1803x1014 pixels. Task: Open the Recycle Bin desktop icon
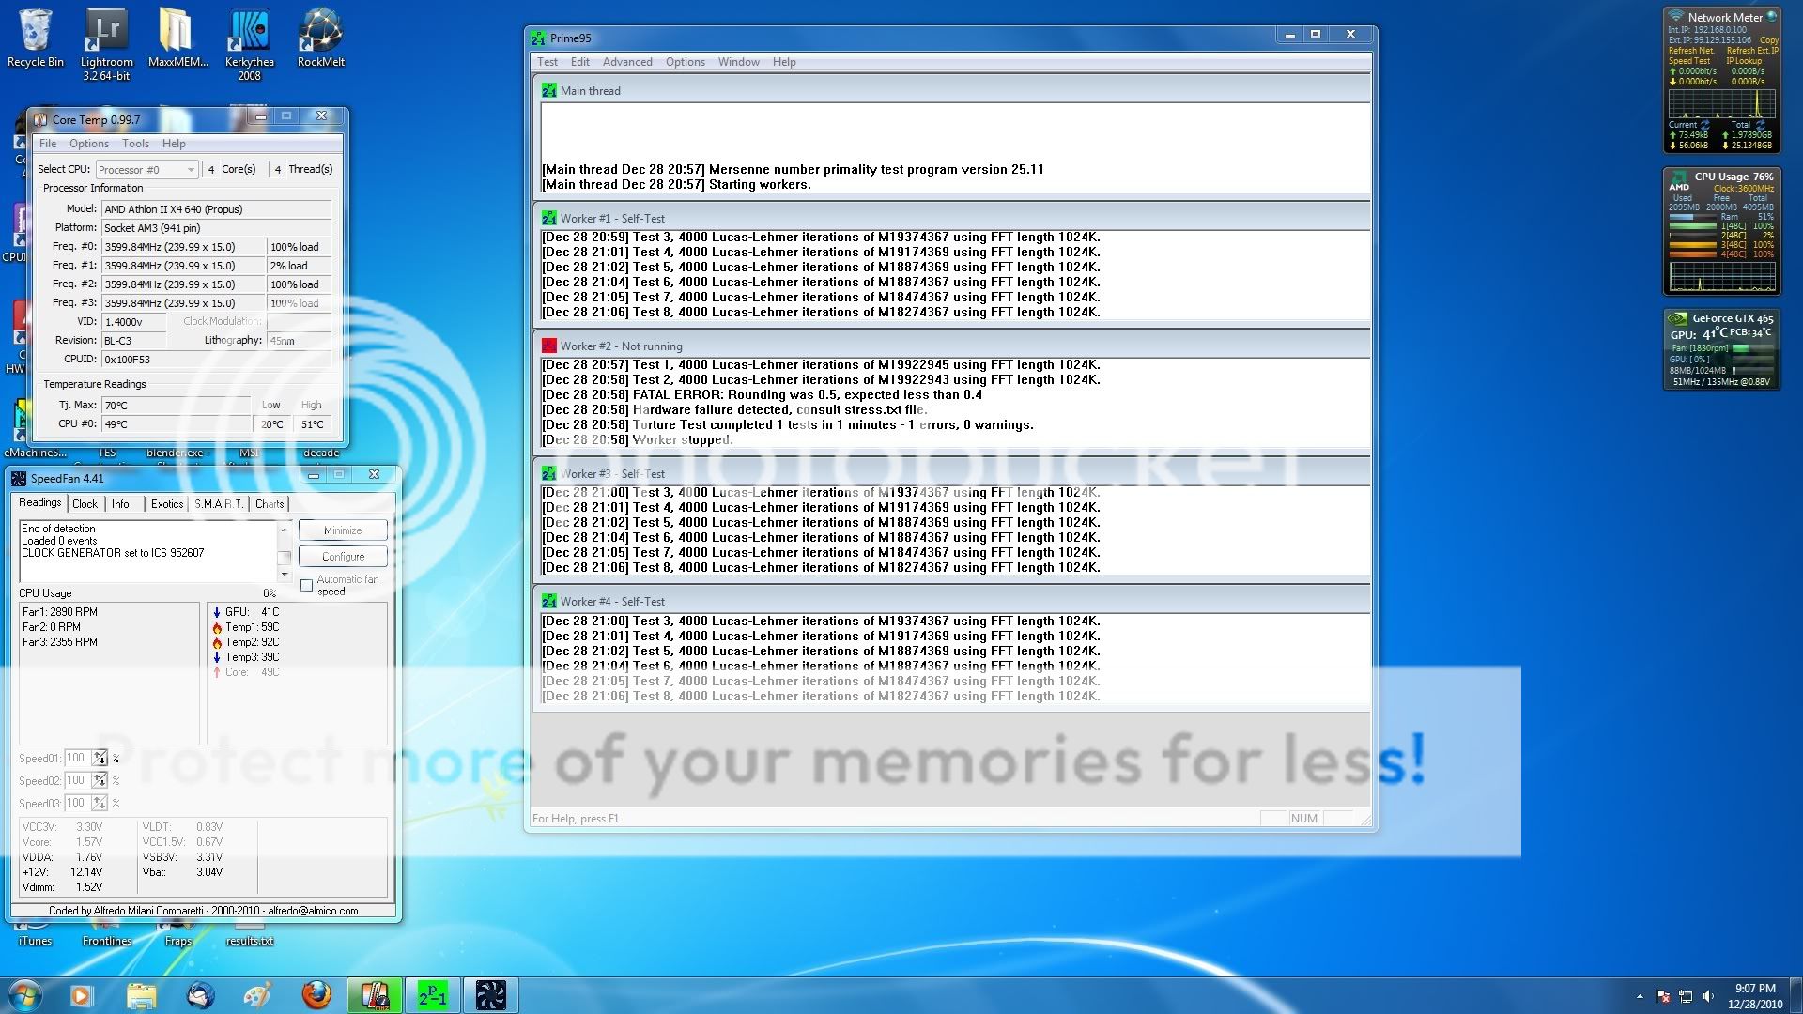tap(35, 38)
